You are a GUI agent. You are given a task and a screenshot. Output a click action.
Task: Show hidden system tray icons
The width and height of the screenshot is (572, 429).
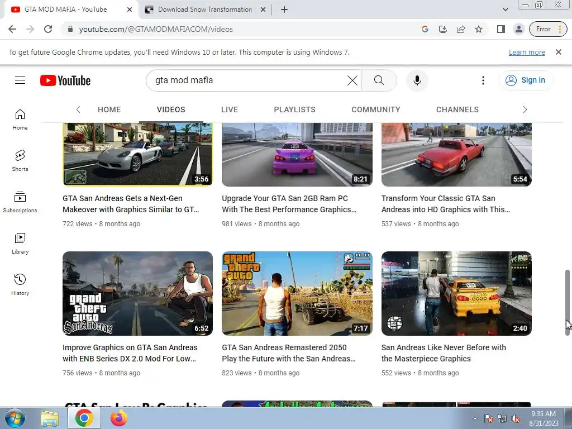click(475, 418)
